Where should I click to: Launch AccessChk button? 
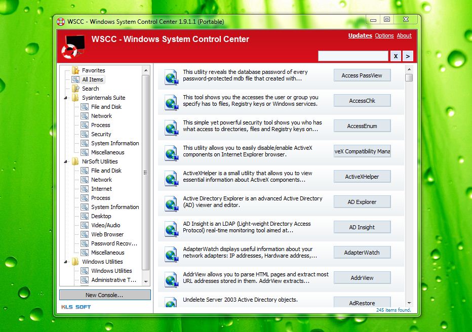tap(362, 101)
